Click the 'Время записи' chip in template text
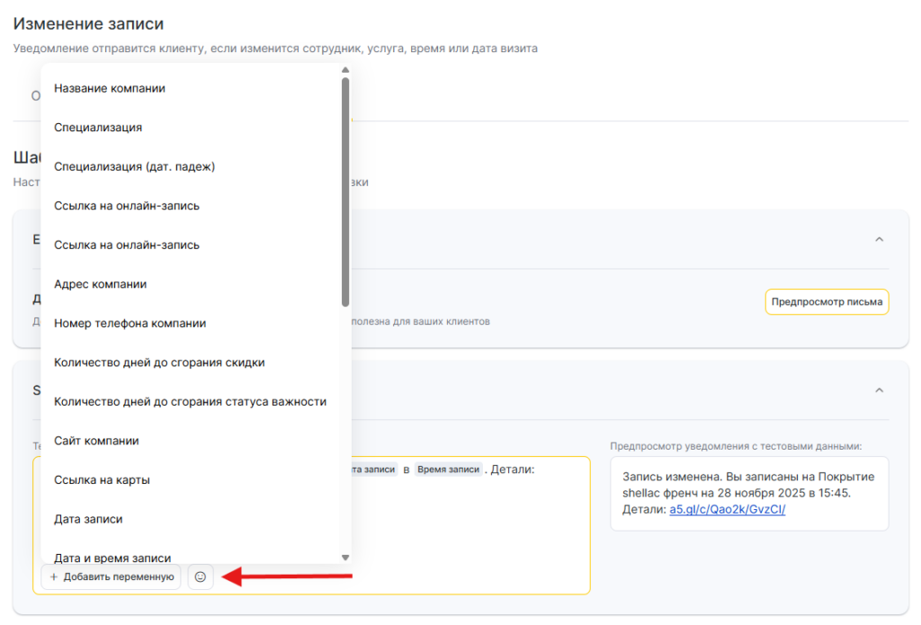921x625 pixels. 449,469
